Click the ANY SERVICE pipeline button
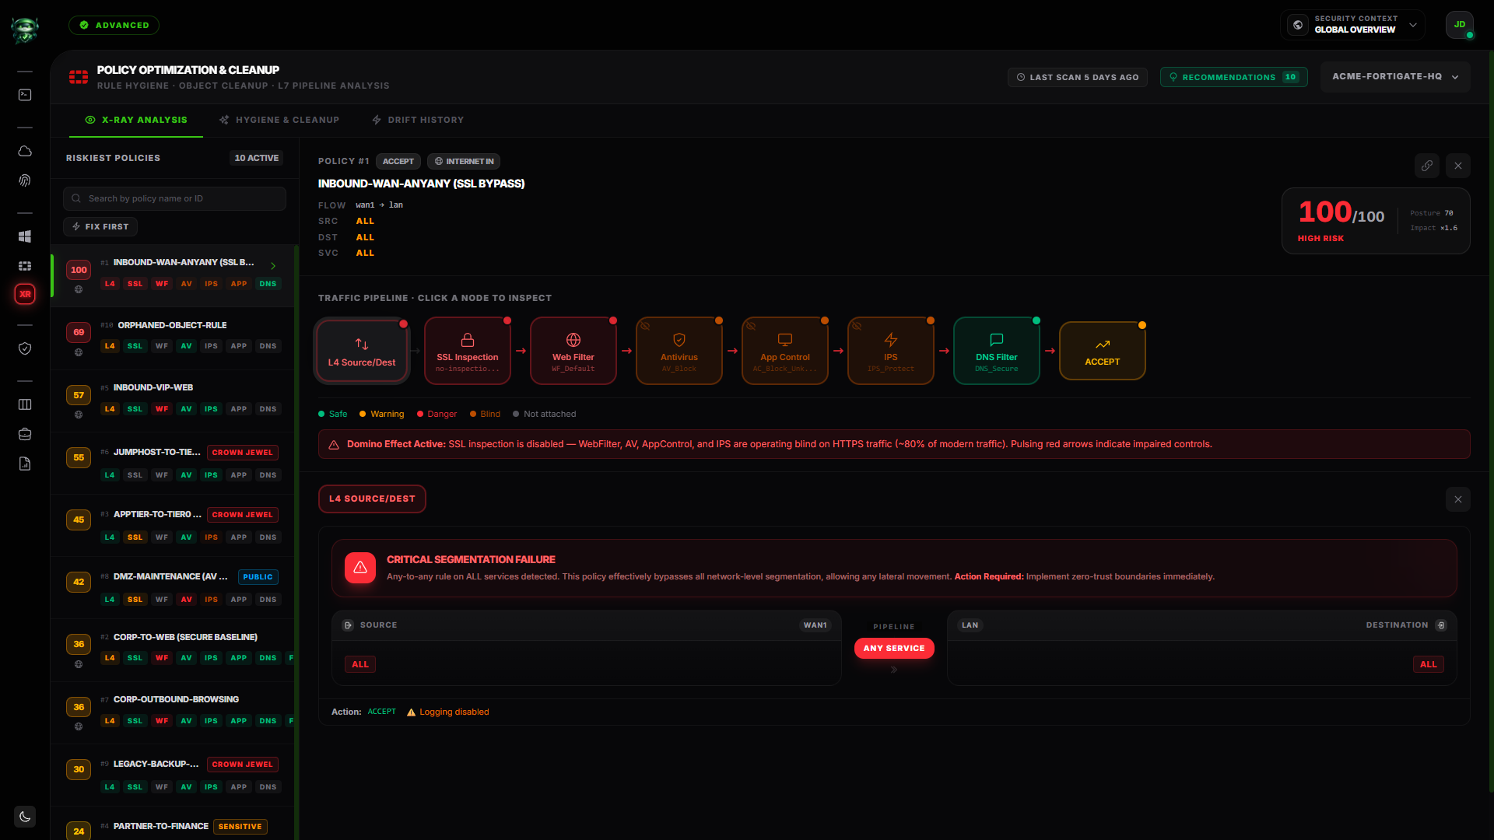This screenshot has height=840, width=1494. (894, 648)
